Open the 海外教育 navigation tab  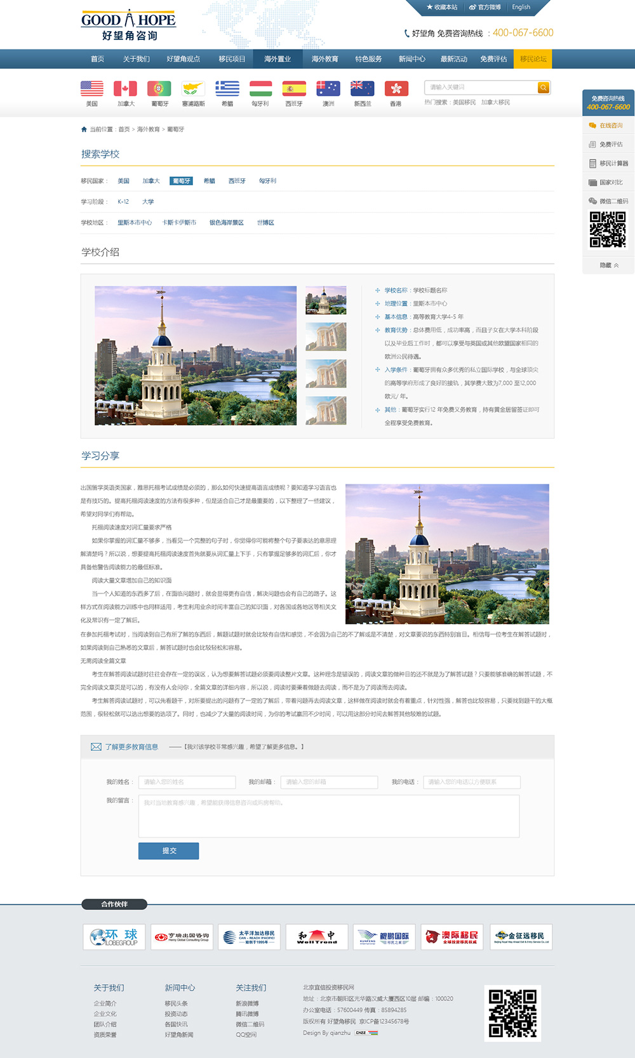tap(324, 59)
